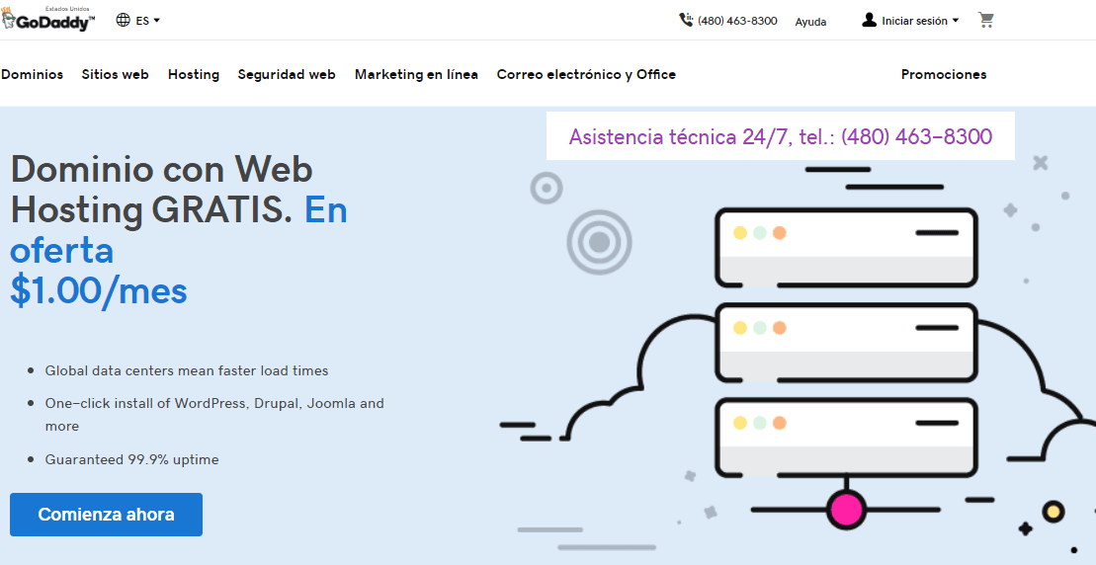Viewport: 1096px width, 565px height.
Task: Go to Promociones
Action: tap(944, 75)
